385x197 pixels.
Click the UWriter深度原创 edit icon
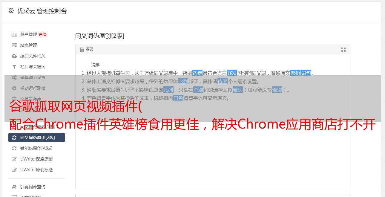(14, 159)
